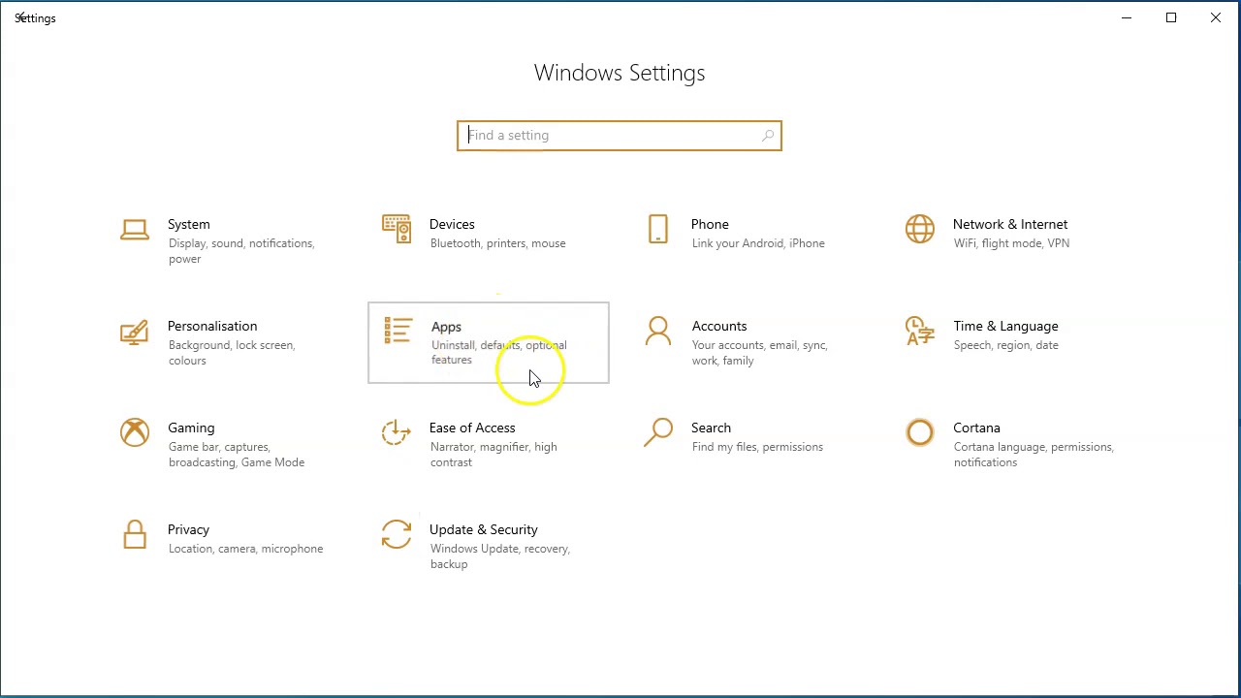Open Accounts settings label

719,326
